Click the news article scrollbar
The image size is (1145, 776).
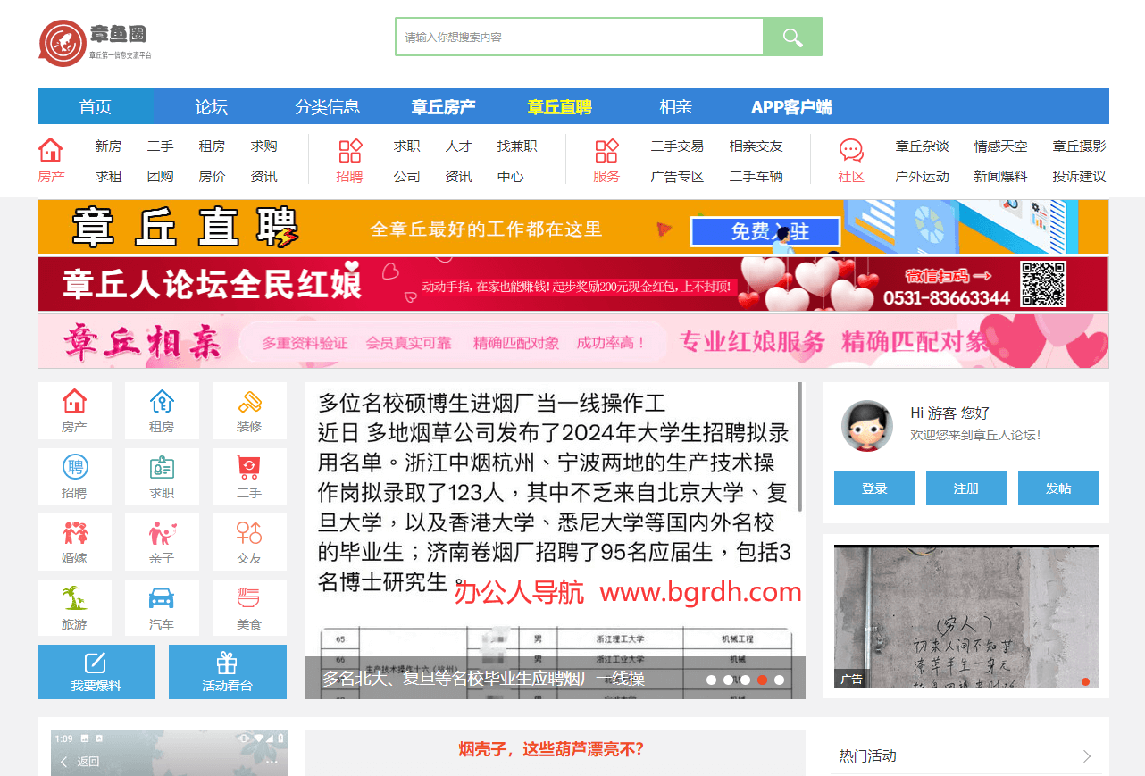tap(799, 446)
